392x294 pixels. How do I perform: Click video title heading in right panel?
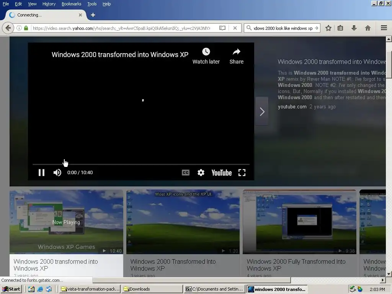332,62
